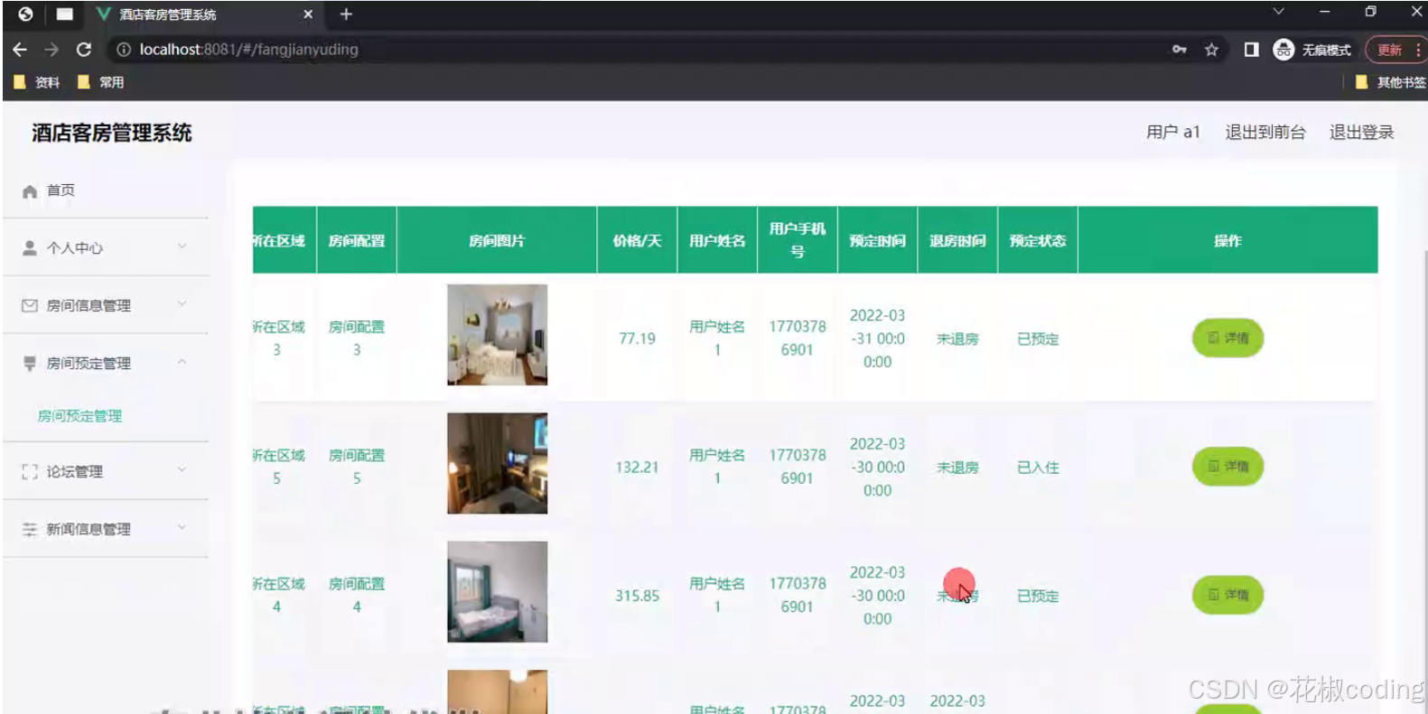Click the room photo in the 77.19 row
Image resolution: width=1428 pixels, height=714 pixels.
tap(498, 335)
